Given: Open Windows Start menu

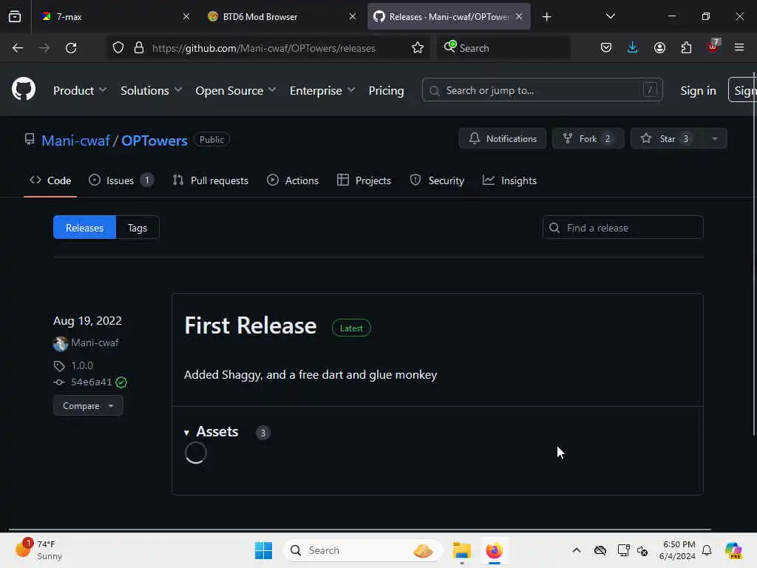Looking at the screenshot, I should point(264,550).
